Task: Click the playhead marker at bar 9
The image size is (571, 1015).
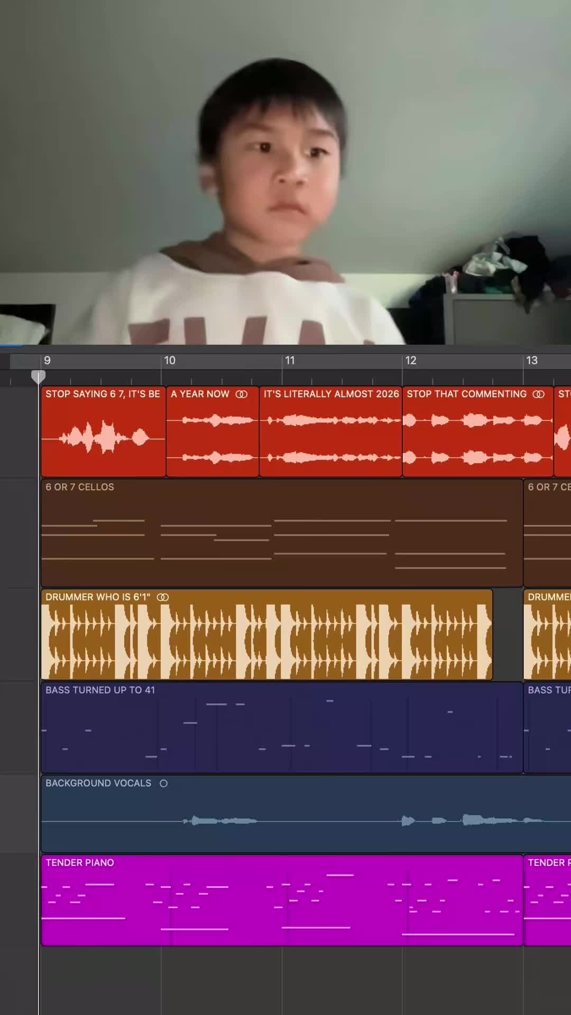Action: coord(38,377)
